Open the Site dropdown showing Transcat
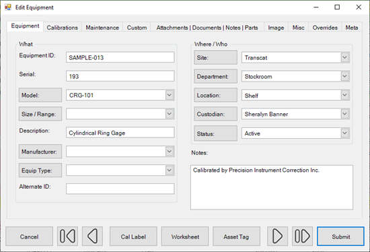This screenshot has width=370, height=252. pos(344,57)
